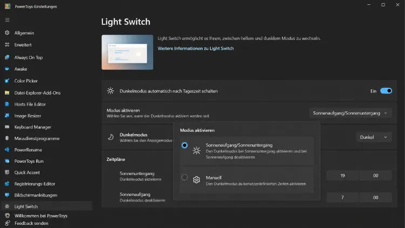Click the Bildschirmanleitungen icon
The height and width of the screenshot is (228, 405).
click(7, 195)
